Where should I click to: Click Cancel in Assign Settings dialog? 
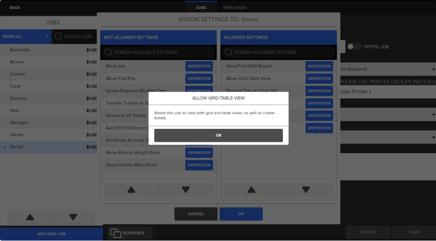(196, 214)
